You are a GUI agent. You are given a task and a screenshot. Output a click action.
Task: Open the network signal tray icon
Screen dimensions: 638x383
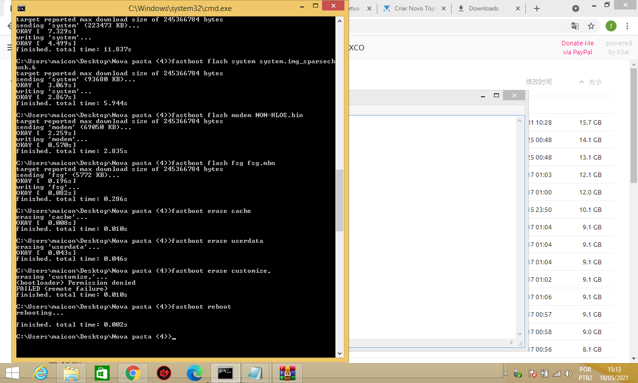[x=556, y=374]
